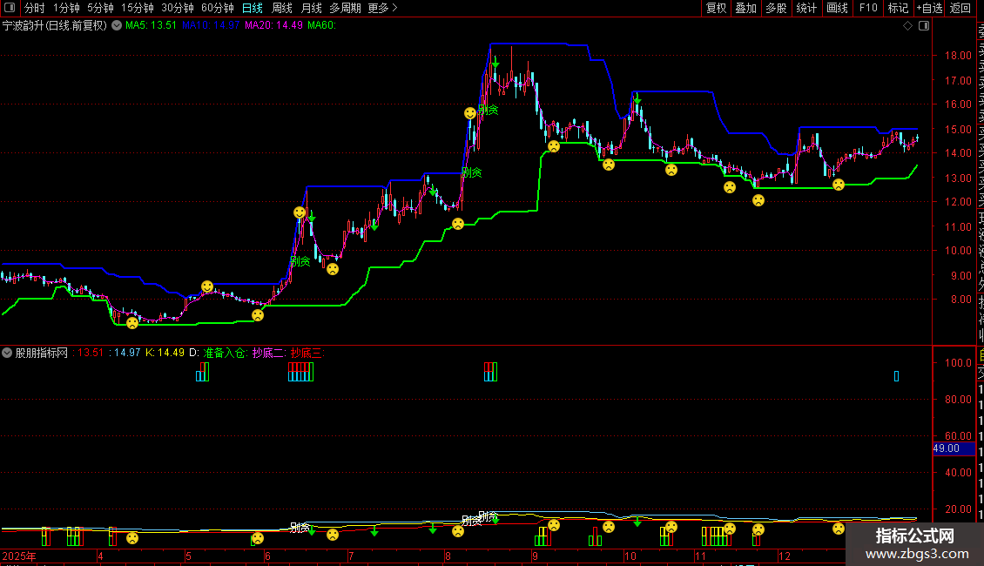Select the 日线 daily period
This screenshot has height=566, width=984.
[253, 8]
